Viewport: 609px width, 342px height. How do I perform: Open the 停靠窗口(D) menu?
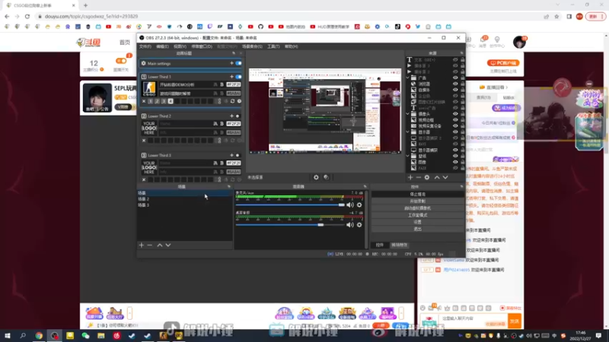[202, 46]
